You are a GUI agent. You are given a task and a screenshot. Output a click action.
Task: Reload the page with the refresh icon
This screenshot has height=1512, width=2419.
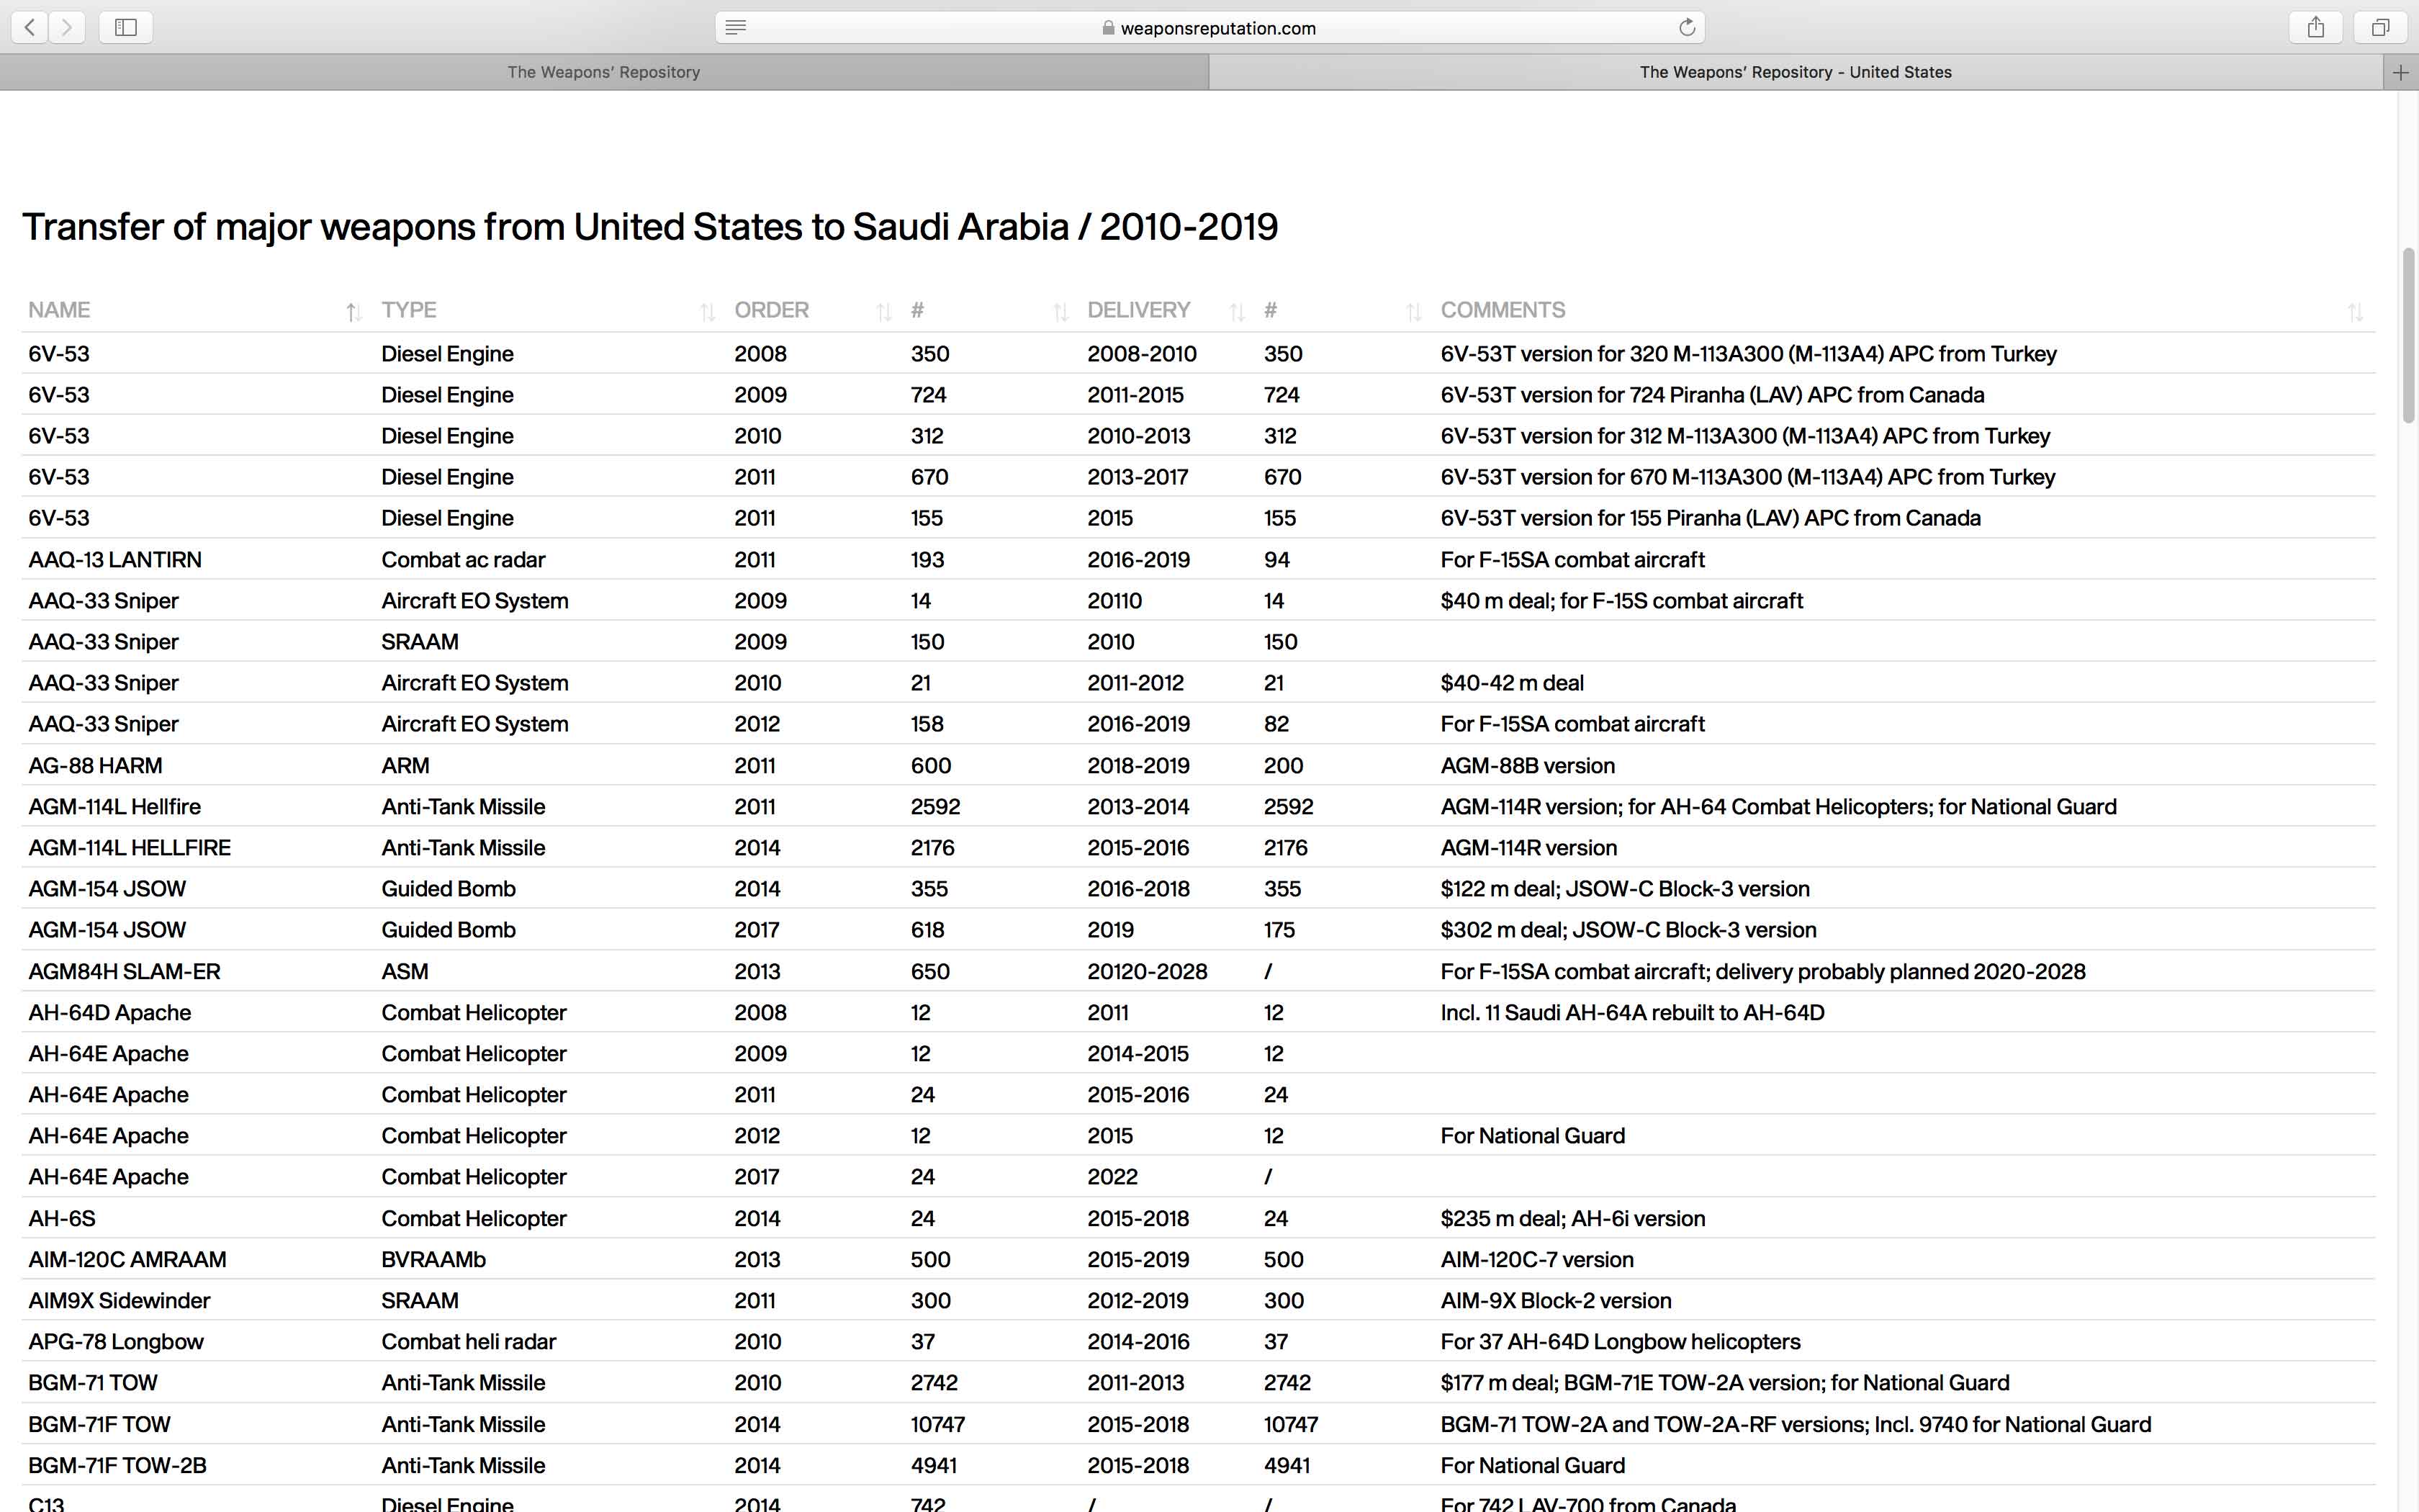point(1686,27)
